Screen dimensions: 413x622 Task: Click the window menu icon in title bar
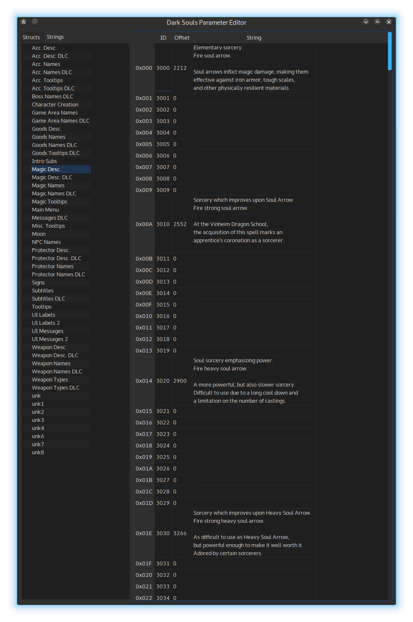click(x=23, y=22)
